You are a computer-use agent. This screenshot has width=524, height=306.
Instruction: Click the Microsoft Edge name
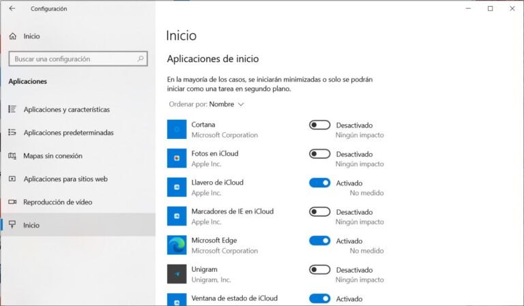coord(214,241)
